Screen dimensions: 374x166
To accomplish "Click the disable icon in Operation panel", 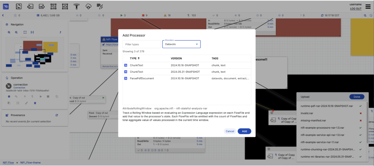I will click(32, 97).
